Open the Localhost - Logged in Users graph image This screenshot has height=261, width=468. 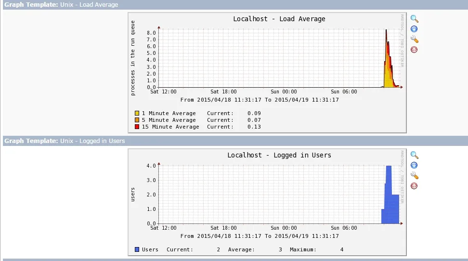click(x=267, y=202)
